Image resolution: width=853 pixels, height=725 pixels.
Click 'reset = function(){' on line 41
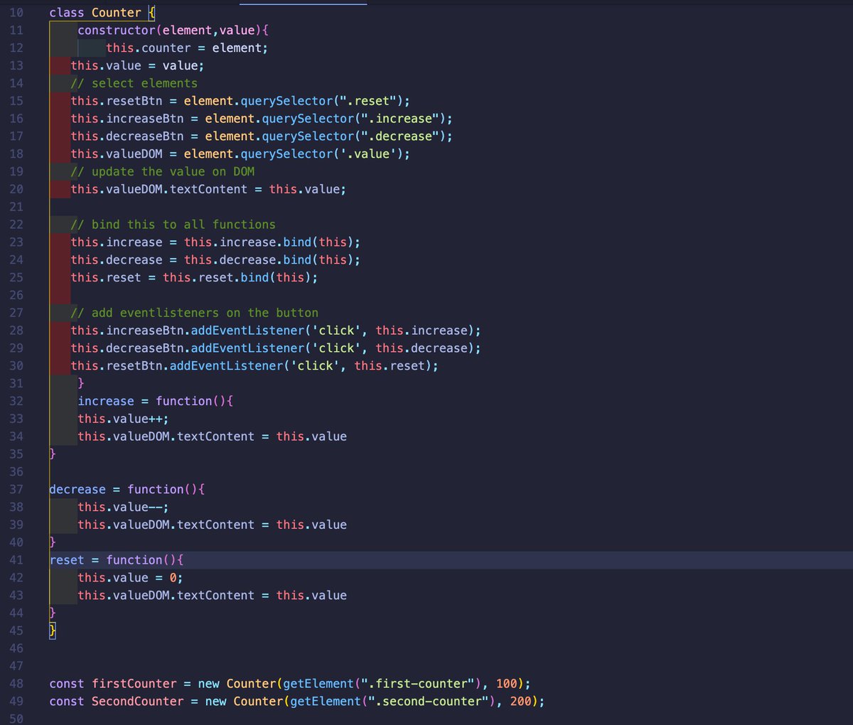point(117,560)
